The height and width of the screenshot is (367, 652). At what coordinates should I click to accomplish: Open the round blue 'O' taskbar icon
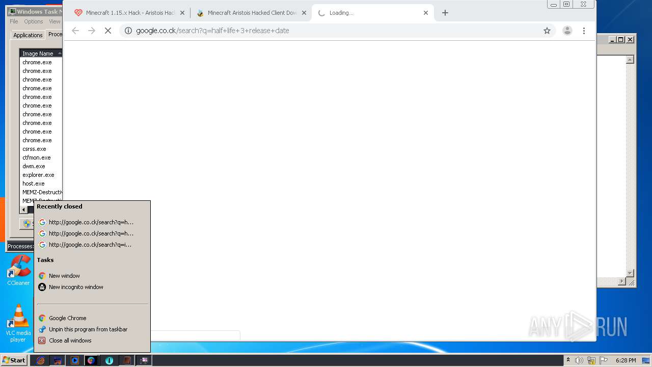(109, 360)
